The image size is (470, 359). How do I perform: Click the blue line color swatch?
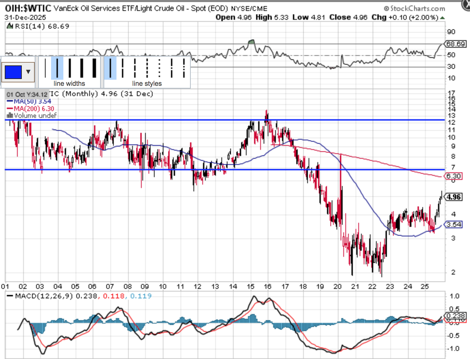(x=13, y=72)
